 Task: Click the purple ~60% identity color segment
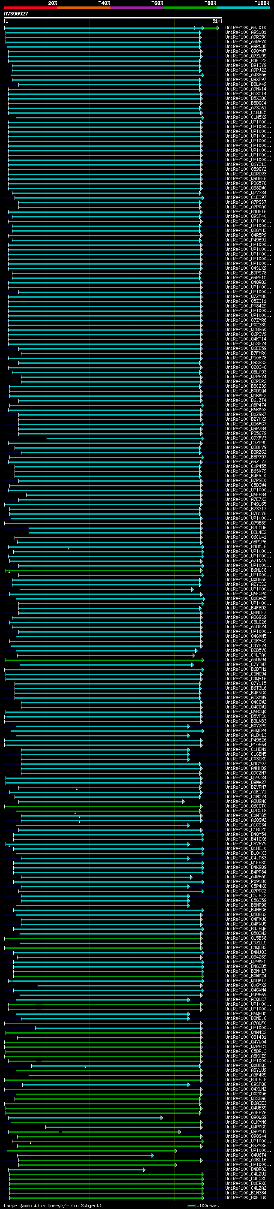pos(137,8)
